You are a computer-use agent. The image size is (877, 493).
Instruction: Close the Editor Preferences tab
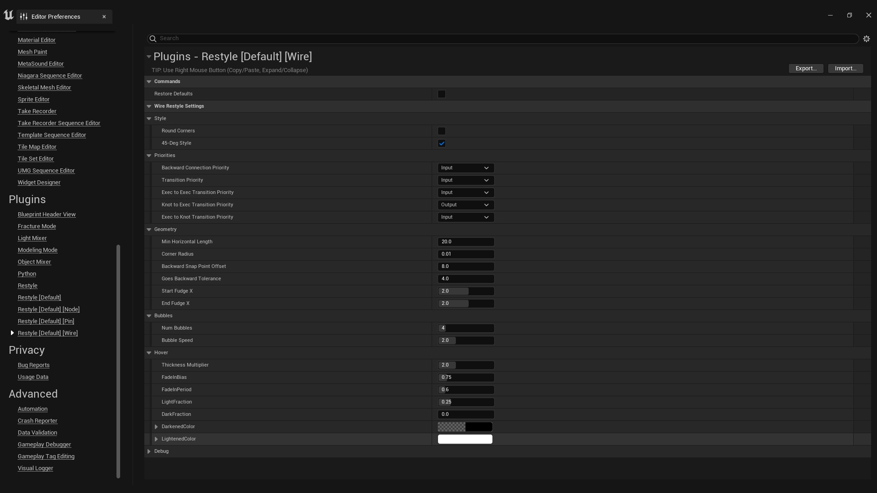tap(104, 16)
